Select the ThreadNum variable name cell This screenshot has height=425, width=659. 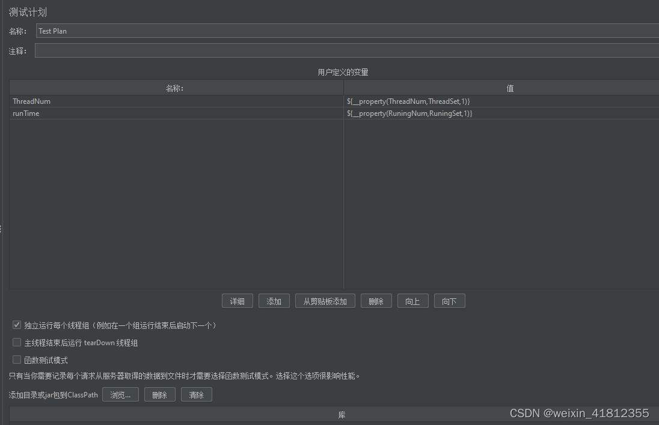point(177,101)
